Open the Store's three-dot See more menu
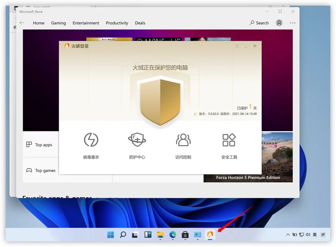This screenshot has height=247, width=336. coord(292,23)
